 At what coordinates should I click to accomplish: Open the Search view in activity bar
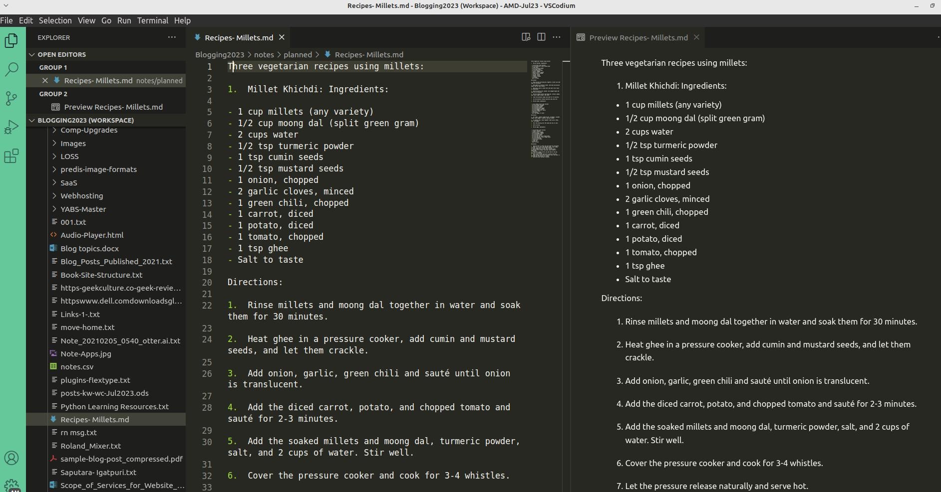pyautogui.click(x=11, y=69)
